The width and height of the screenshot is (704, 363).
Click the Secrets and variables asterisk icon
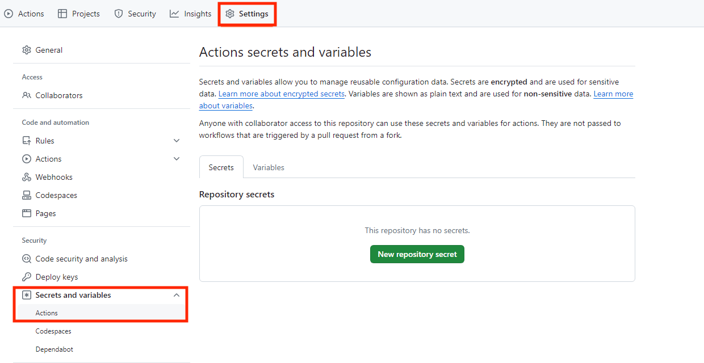(27, 295)
